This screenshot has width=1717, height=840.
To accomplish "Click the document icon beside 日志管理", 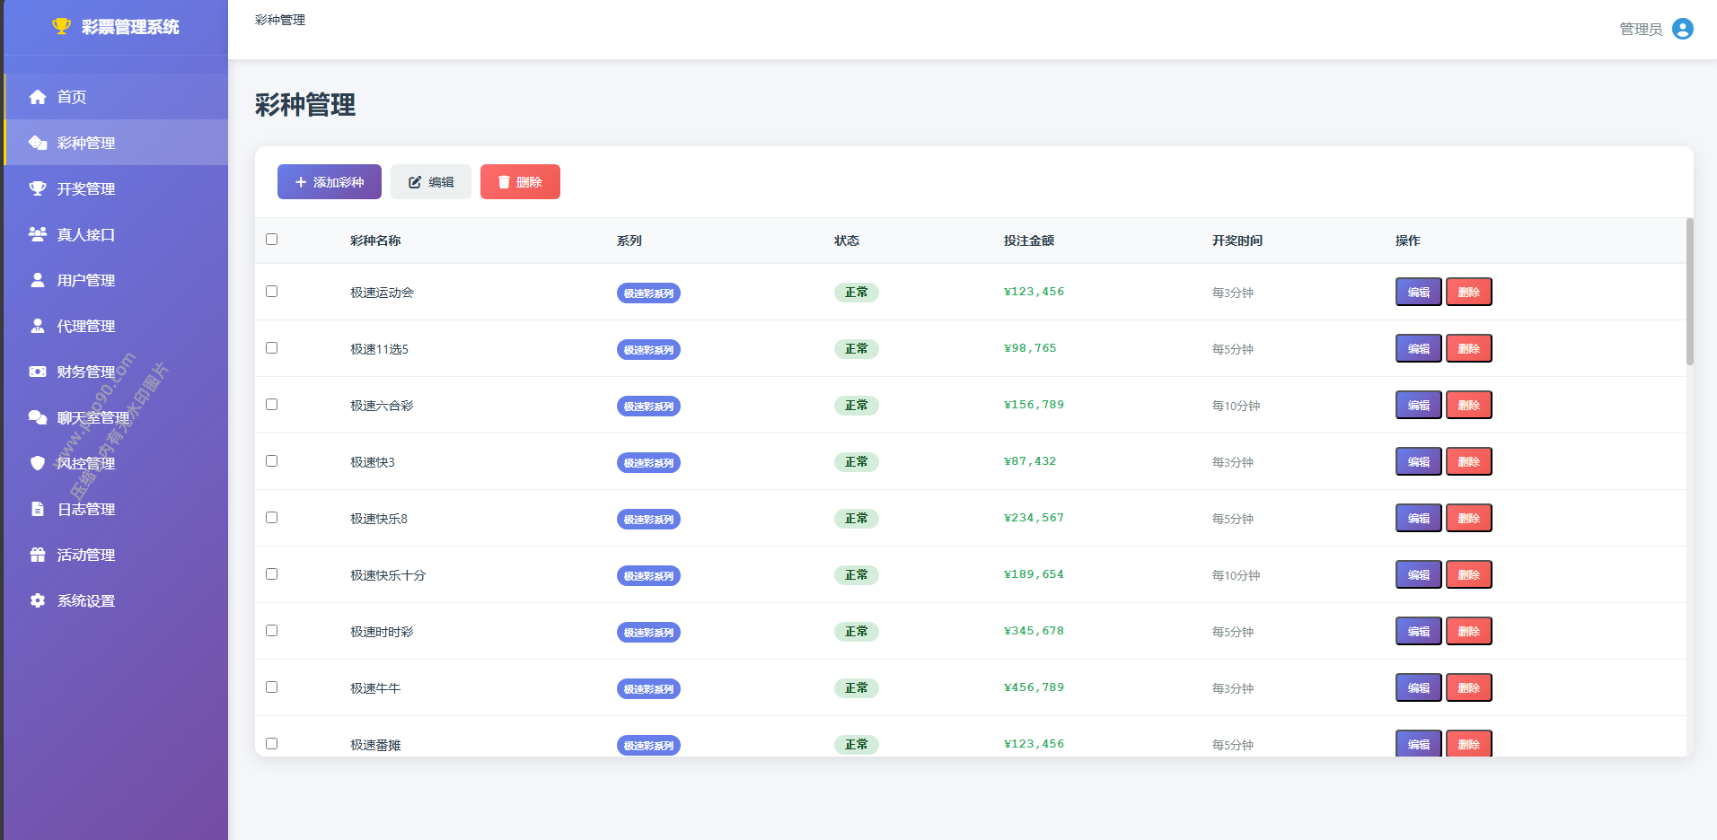I will point(38,509).
